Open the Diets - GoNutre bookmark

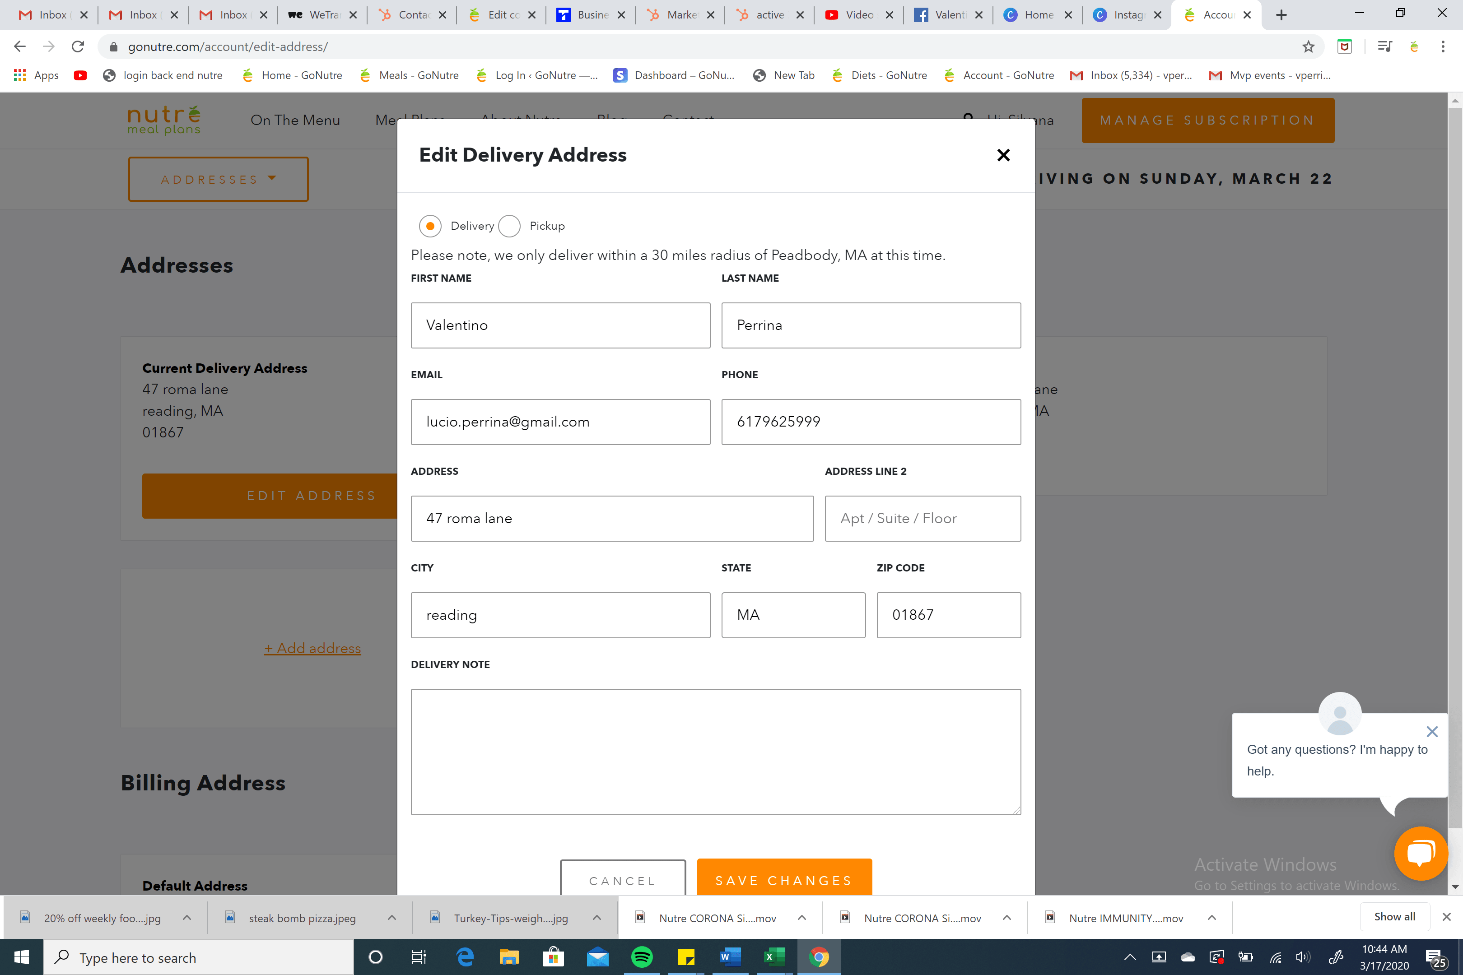880,75
